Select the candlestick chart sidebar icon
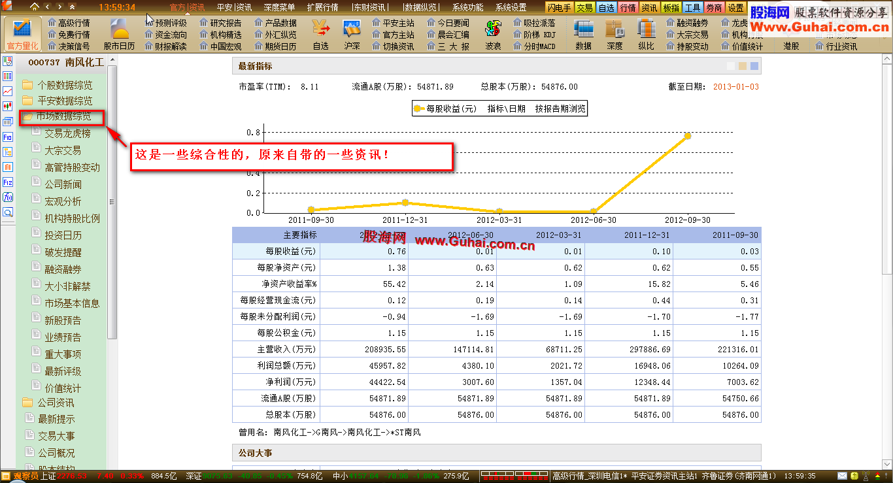This screenshot has width=893, height=483. pyautogui.click(x=8, y=106)
